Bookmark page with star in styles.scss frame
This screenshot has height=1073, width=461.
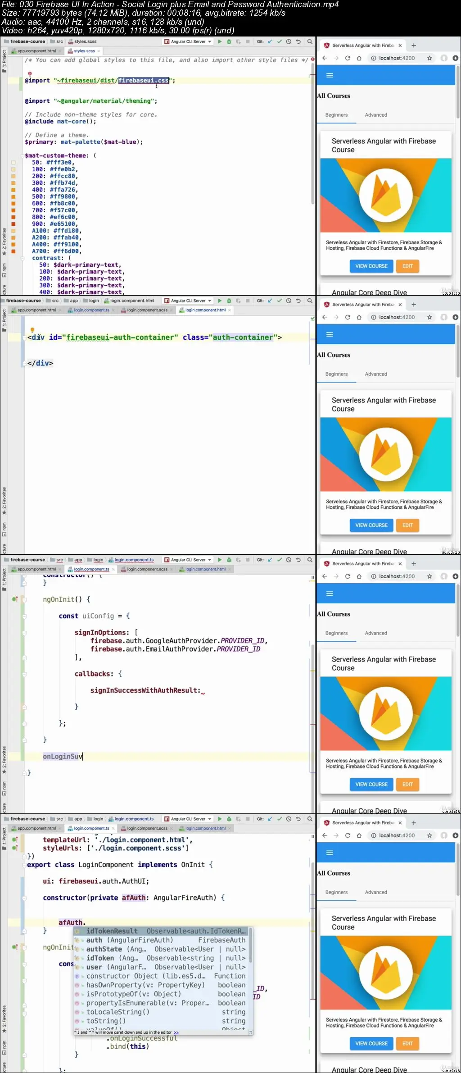(429, 58)
